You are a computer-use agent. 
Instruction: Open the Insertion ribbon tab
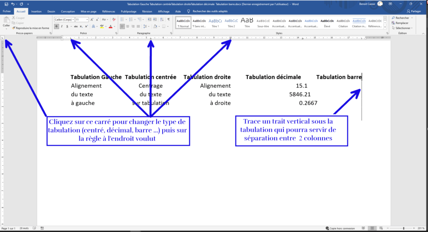pyautogui.click(x=36, y=12)
